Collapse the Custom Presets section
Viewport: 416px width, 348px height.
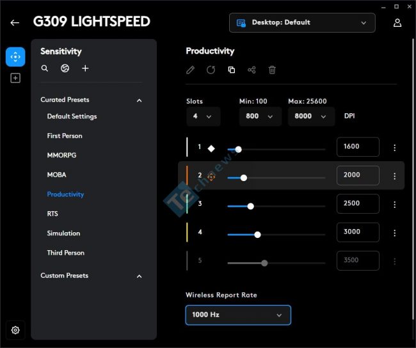click(139, 276)
